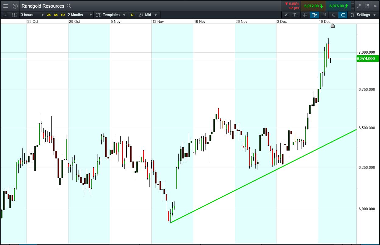Click the circled number 1 chart icon
The height and width of the screenshot is (245, 380).
click(15, 6)
